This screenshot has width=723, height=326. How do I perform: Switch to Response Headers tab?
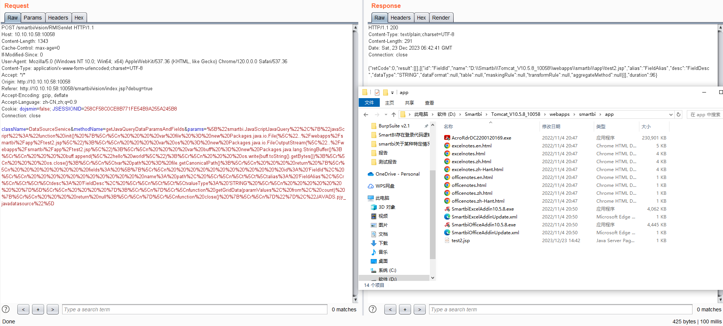coord(400,18)
